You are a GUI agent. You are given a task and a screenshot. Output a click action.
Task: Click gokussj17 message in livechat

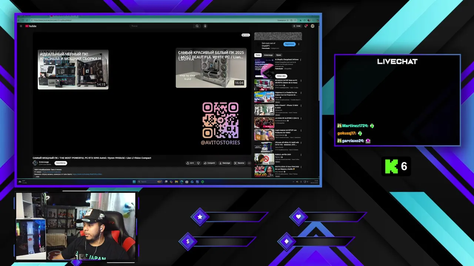(x=350, y=133)
